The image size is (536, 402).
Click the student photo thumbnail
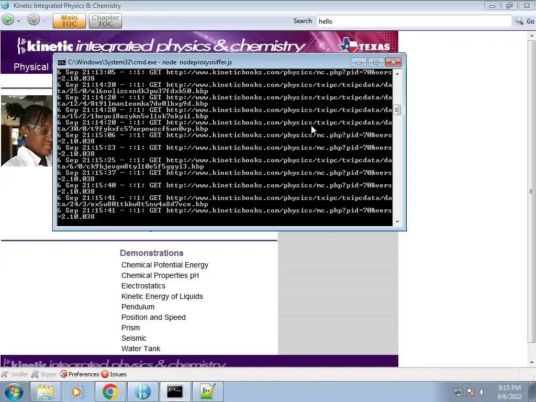click(x=27, y=131)
